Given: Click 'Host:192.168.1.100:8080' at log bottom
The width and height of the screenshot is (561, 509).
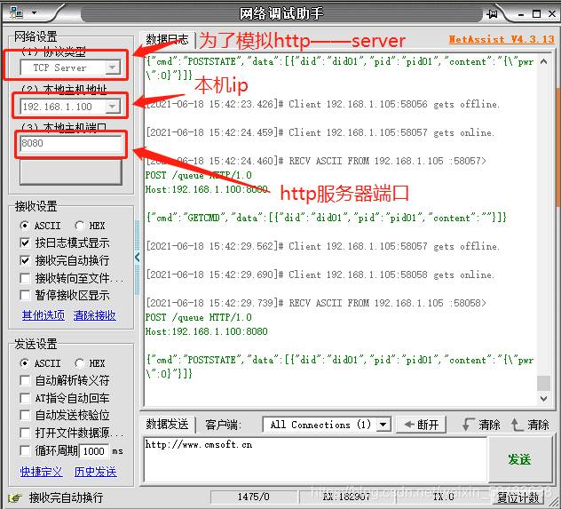Looking at the screenshot, I should point(207,331).
